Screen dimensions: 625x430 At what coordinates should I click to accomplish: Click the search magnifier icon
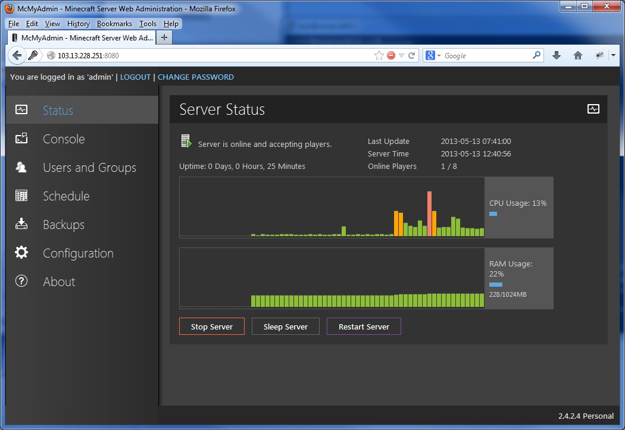536,55
